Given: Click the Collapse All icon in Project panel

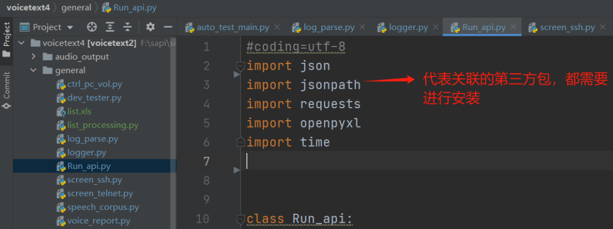Looking at the screenshot, I should (128, 27).
